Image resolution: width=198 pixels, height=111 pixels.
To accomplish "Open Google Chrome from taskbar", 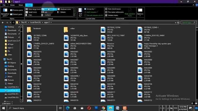I will [103, 108].
